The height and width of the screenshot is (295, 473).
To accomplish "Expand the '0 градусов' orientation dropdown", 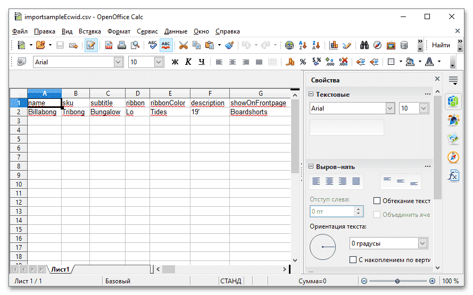I will point(423,243).
